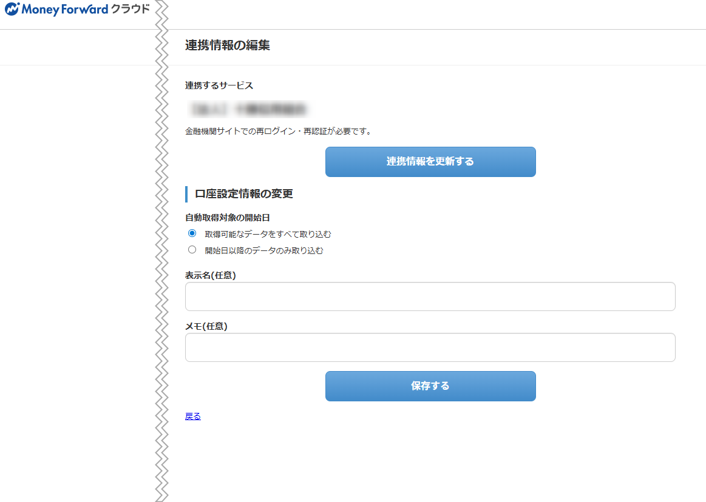
Task: Select the 開始日以降のデータのみ取り込む radio button
Action: point(192,250)
